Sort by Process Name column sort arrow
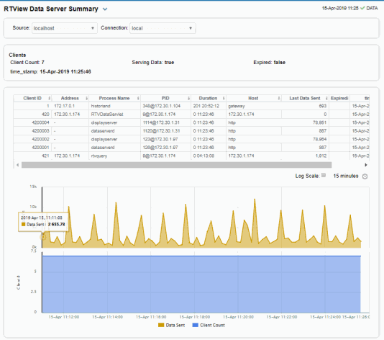The image size is (384, 340). [138, 99]
